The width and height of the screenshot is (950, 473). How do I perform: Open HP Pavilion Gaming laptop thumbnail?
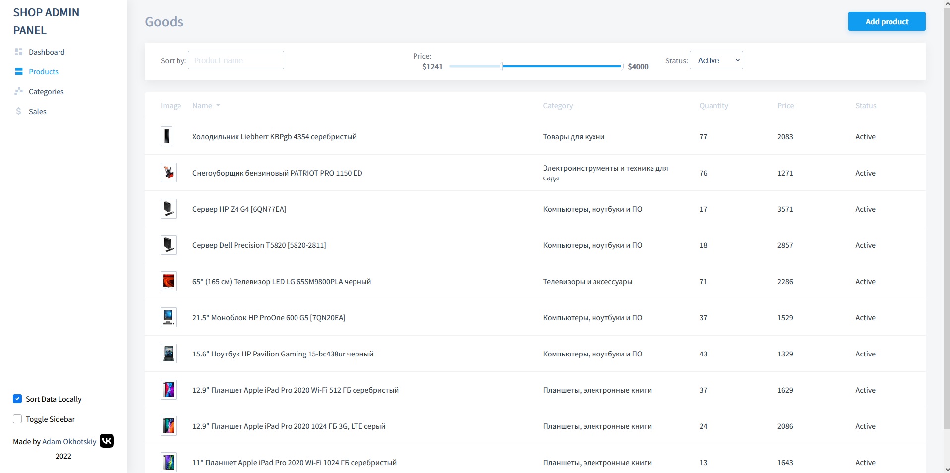169,354
